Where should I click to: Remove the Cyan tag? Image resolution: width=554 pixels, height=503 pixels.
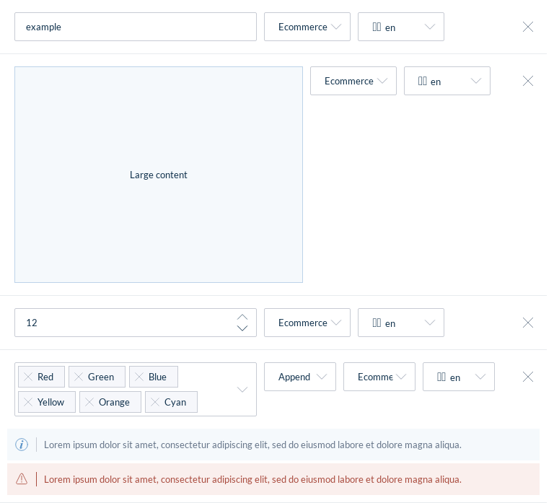(155, 402)
